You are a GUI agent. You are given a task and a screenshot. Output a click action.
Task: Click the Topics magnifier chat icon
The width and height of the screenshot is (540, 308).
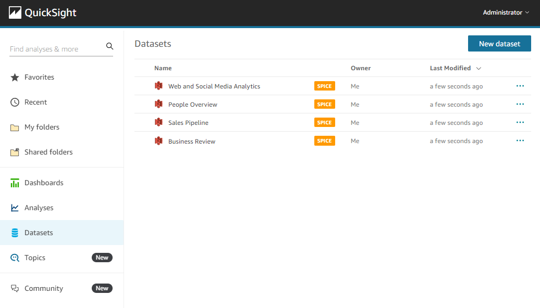pos(15,258)
